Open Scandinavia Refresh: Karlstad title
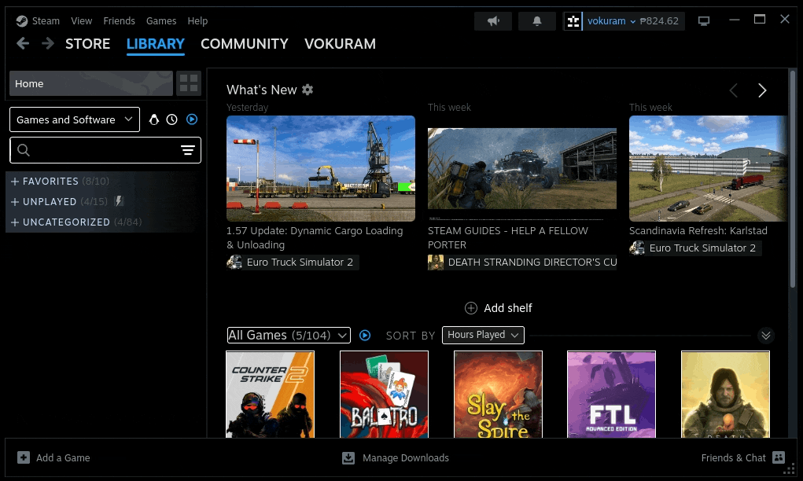This screenshot has height=481, width=803. pyautogui.click(x=698, y=231)
